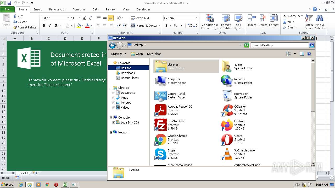Open Find & Select tool
The width and height of the screenshot is (335, 188).
pos(320,22)
